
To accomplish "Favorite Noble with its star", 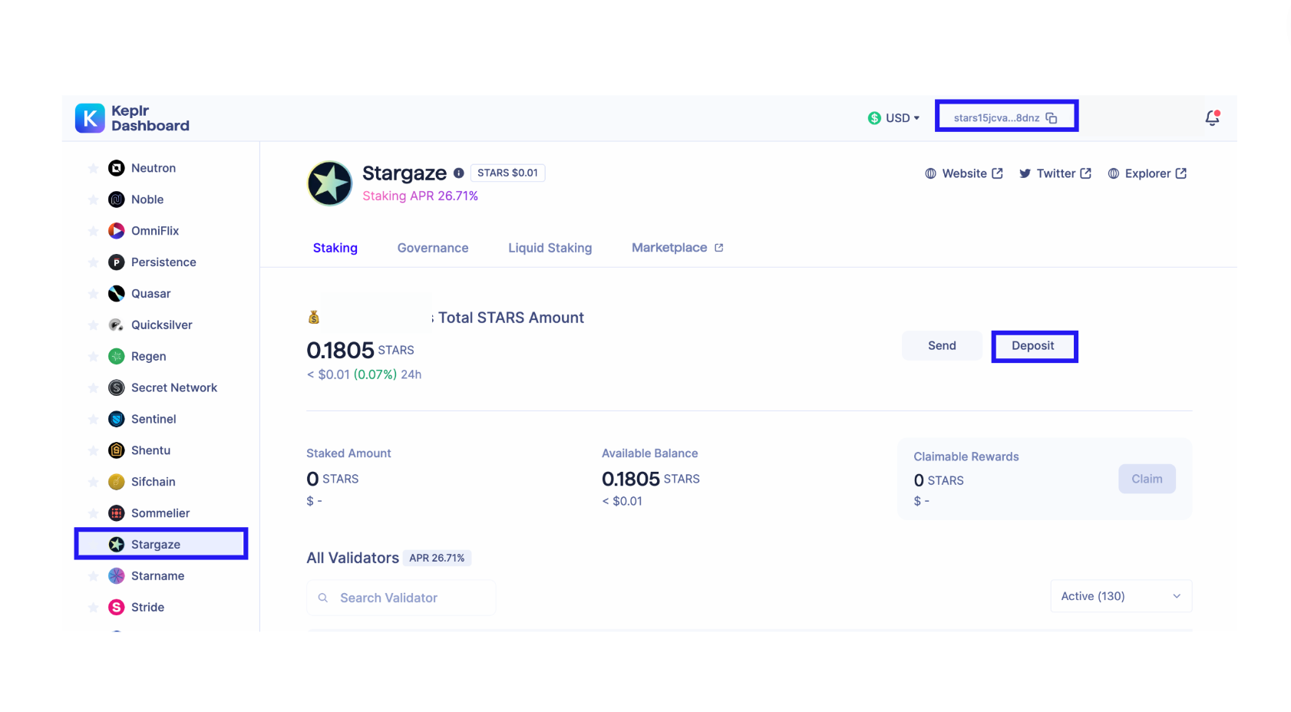I will 93,199.
